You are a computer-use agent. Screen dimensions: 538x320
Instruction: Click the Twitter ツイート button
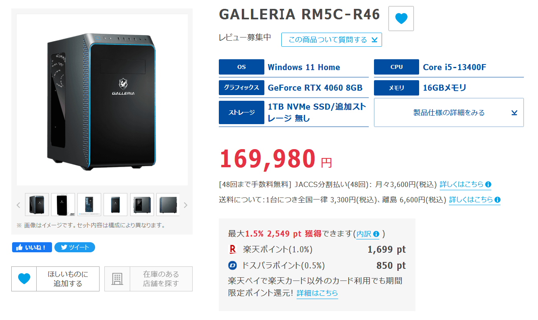click(75, 247)
